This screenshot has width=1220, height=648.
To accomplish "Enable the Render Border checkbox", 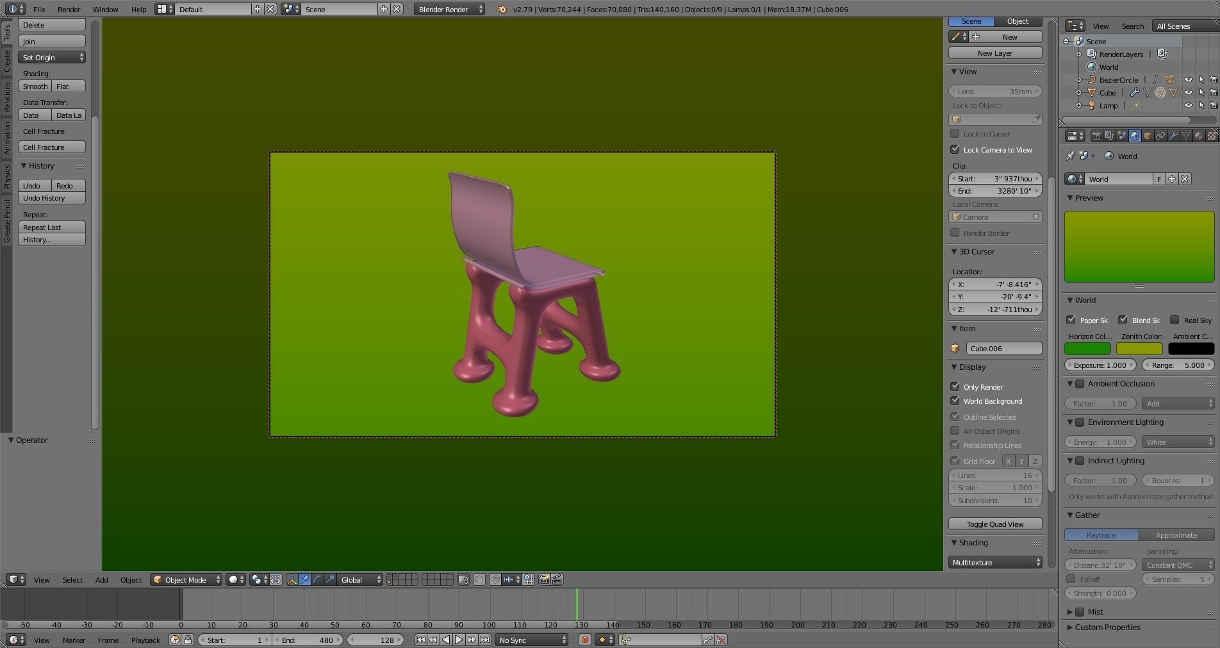I will [x=955, y=233].
